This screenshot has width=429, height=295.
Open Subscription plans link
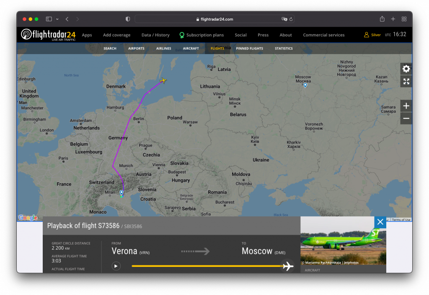(x=205, y=35)
